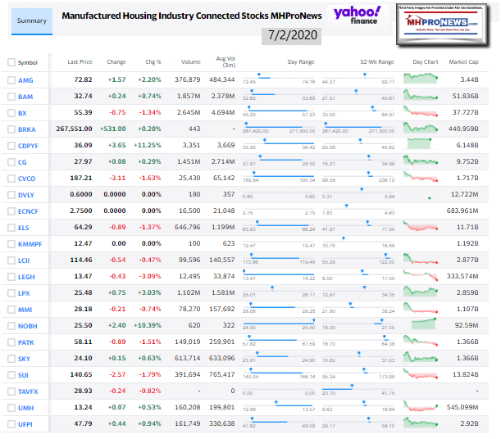Select the BRKA row checkbox
The height and width of the screenshot is (439, 501).
point(11,129)
